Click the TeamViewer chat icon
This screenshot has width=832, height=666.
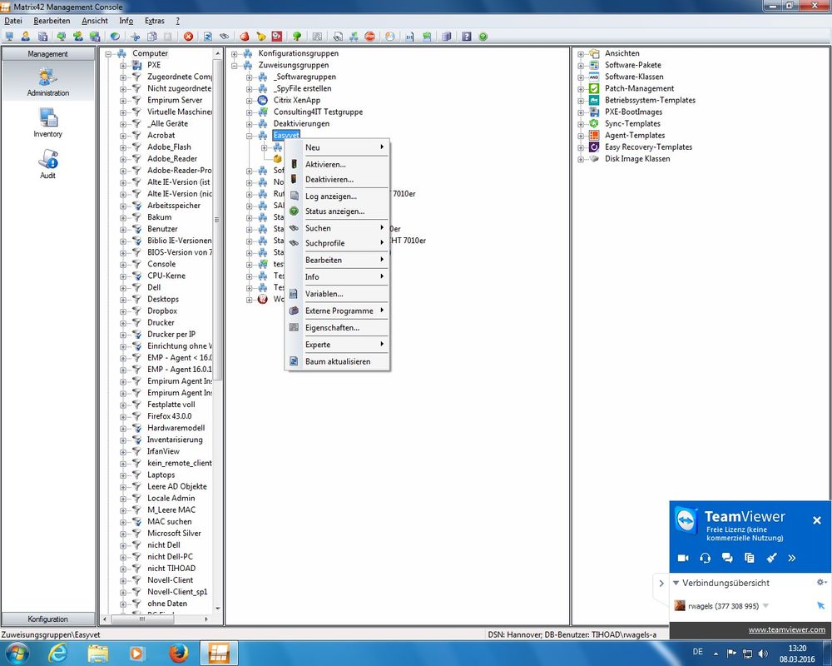(x=727, y=558)
